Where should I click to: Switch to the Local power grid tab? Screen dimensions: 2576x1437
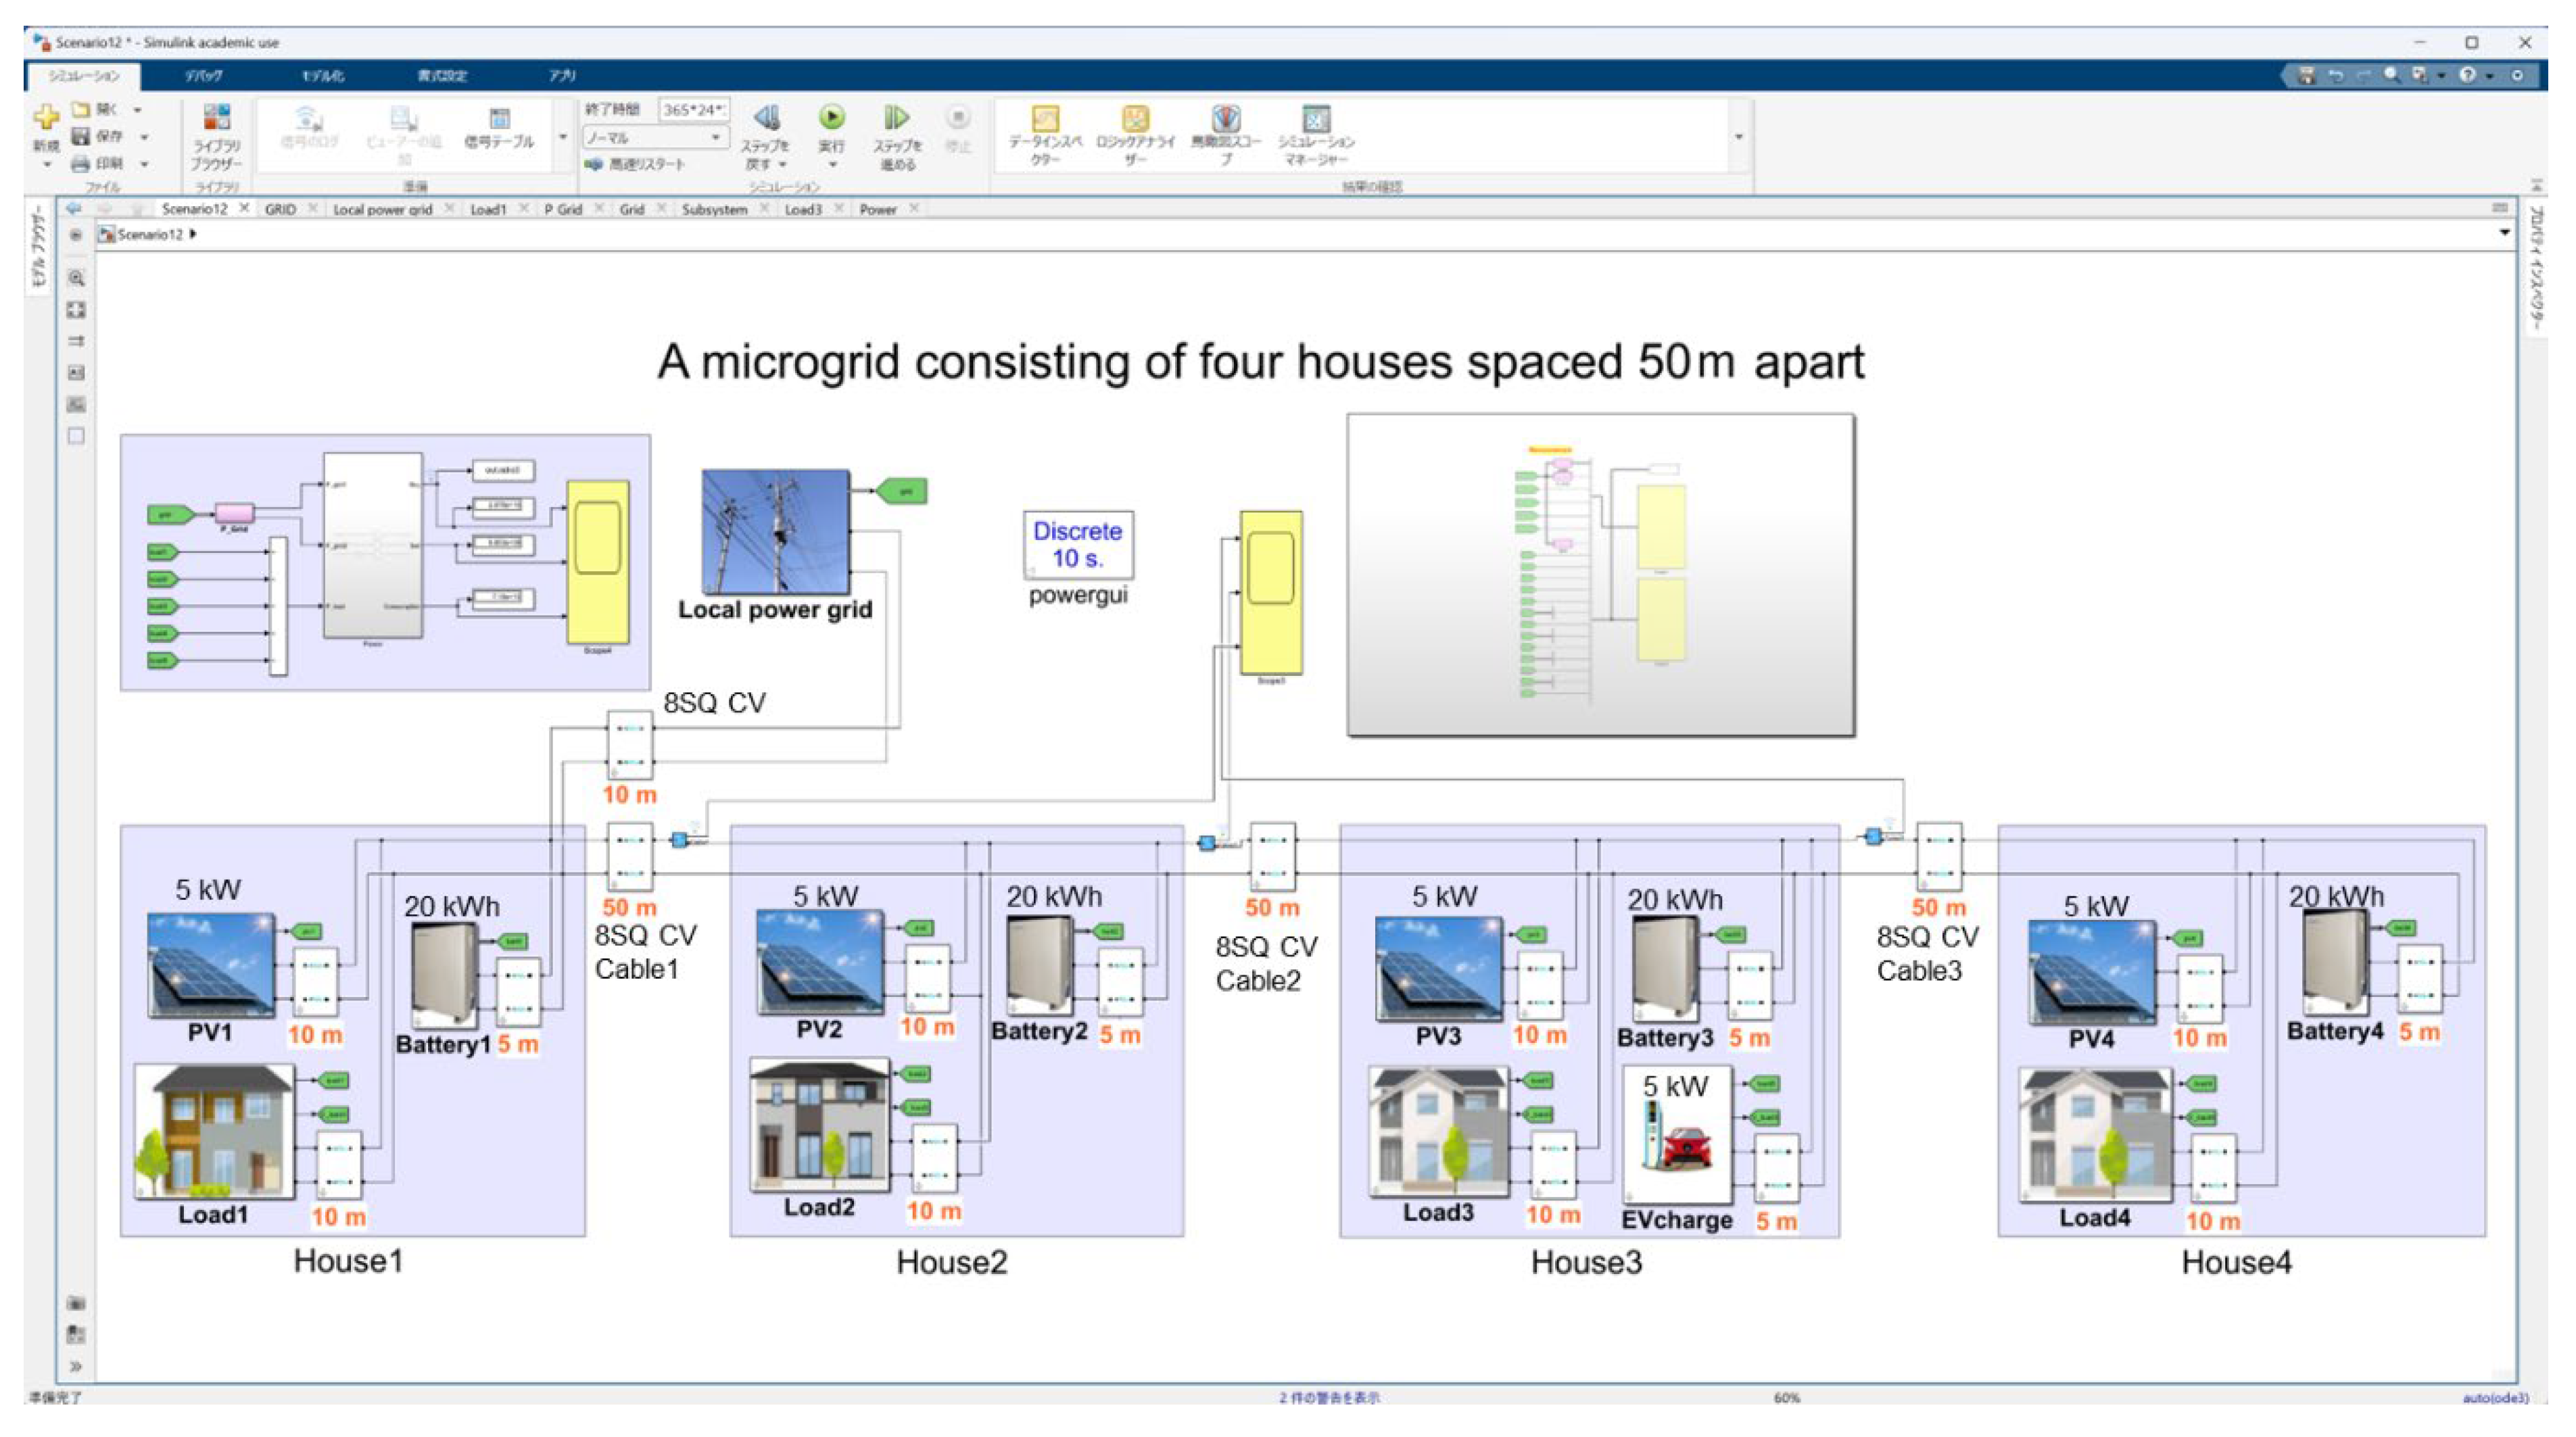pyautogui.click(x=382, y=209)
